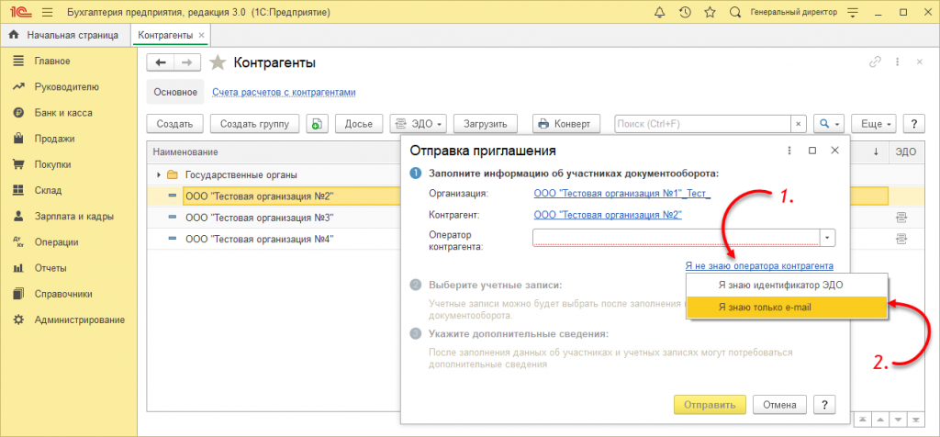Add Контрагенты to favorites with star
Viewport: 940px width, 437px height.
tap(218, 62)
